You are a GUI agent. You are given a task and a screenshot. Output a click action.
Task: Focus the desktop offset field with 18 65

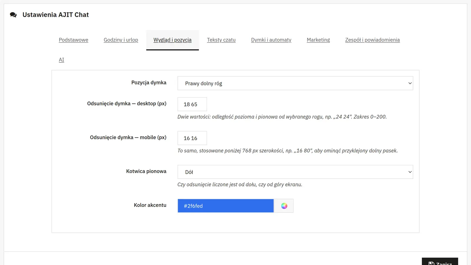[192, 104]
